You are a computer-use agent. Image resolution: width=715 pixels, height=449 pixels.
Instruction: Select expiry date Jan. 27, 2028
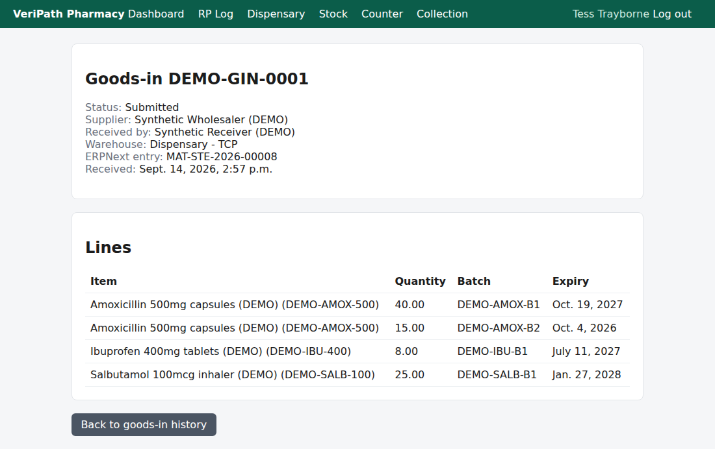[x=586, y=375]
